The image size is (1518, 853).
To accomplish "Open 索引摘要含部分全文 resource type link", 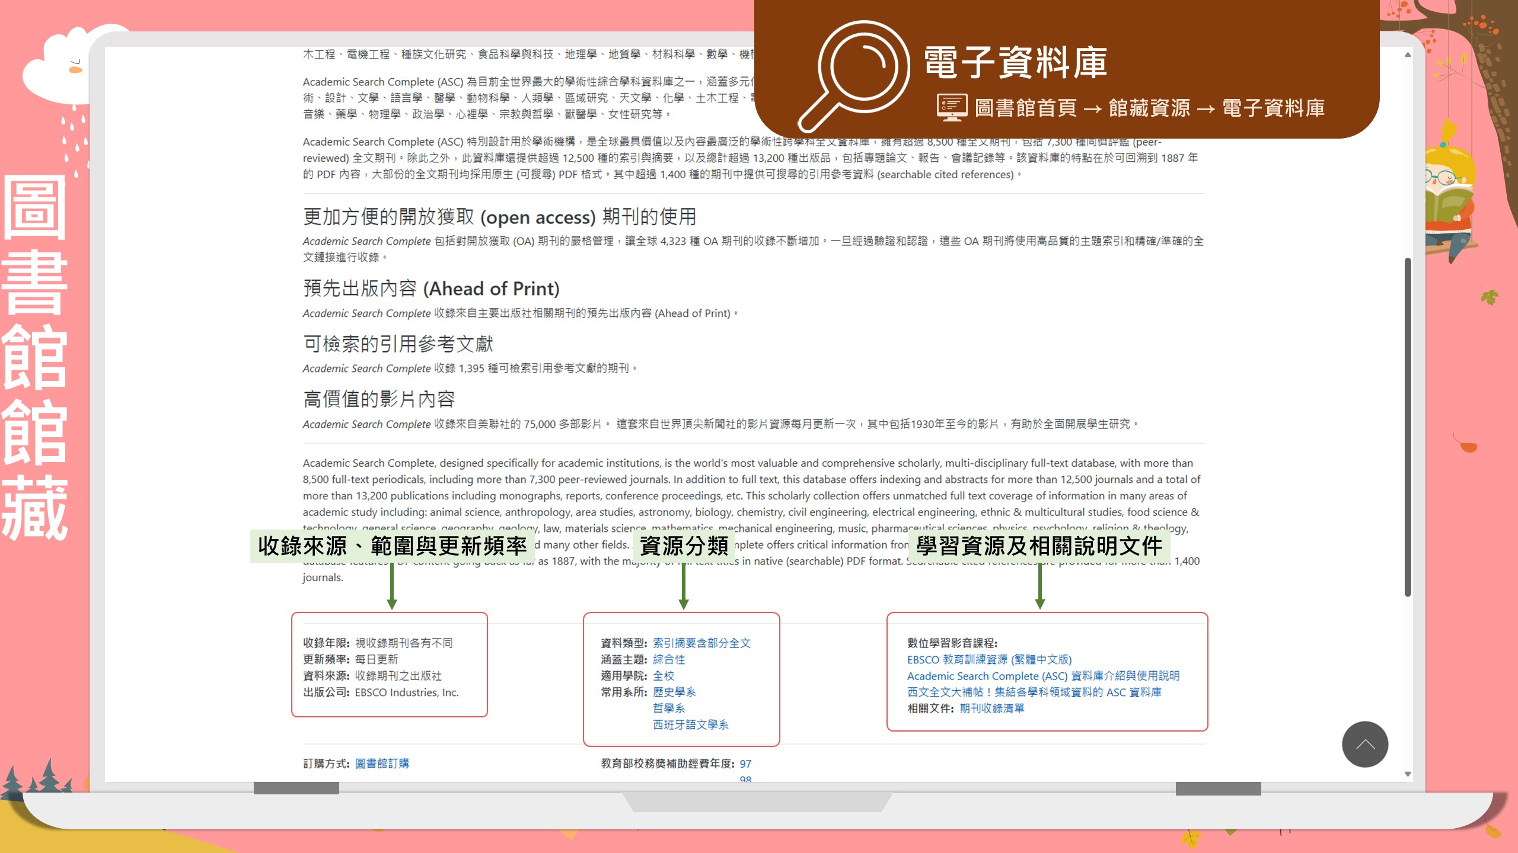I will (701, 643).
